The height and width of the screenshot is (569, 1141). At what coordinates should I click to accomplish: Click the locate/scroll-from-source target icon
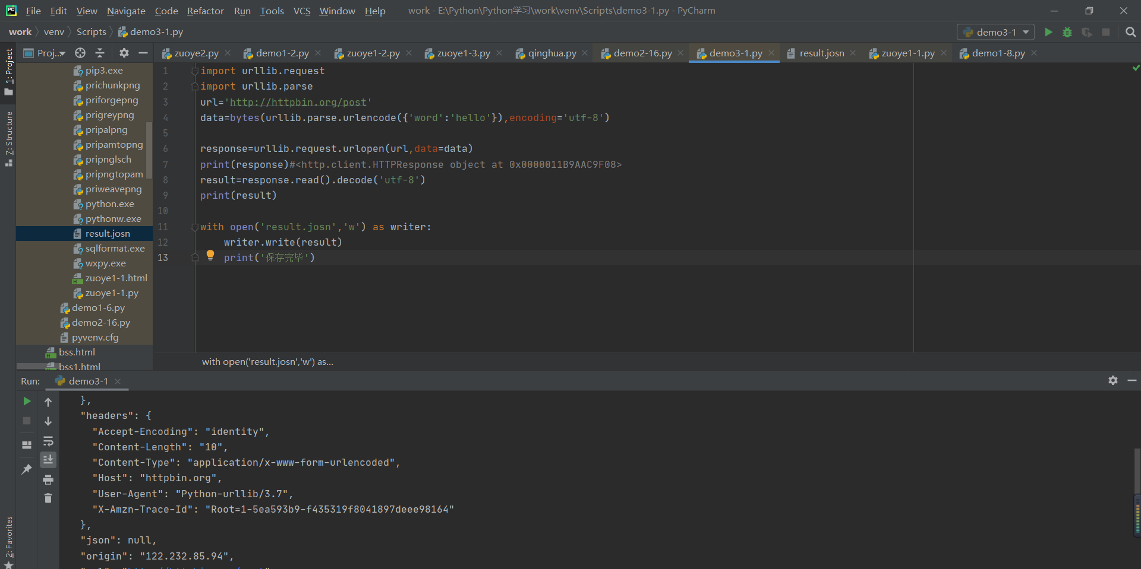[80, 53]
